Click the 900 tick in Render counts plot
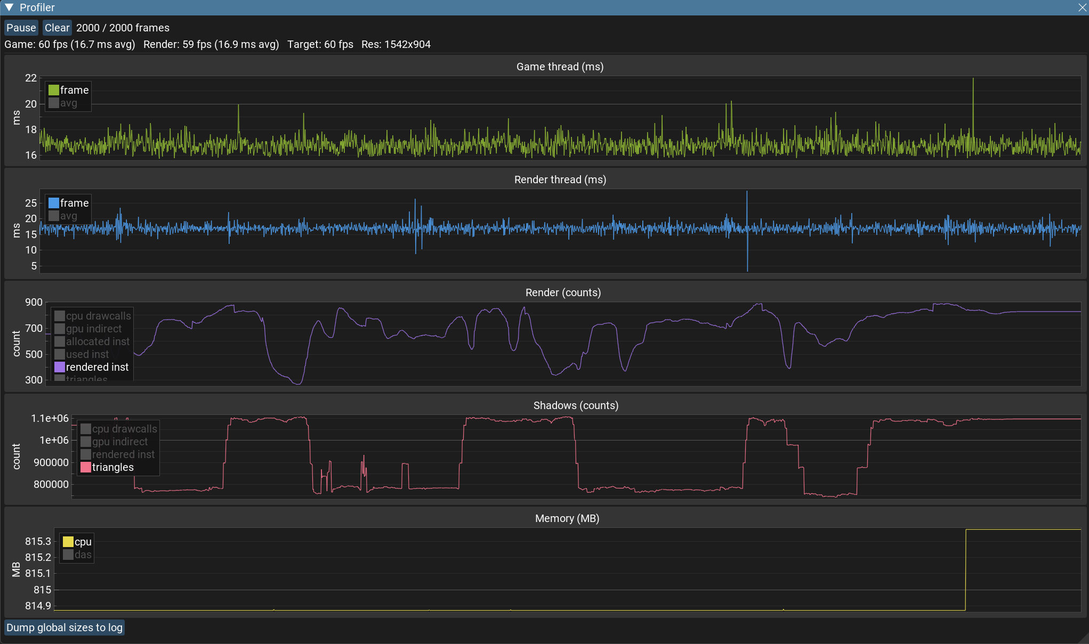Viewport: 1089px width, 644px height. click(34, 302)
